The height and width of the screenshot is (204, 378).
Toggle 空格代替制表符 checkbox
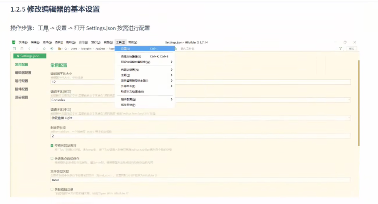point(52,145)
